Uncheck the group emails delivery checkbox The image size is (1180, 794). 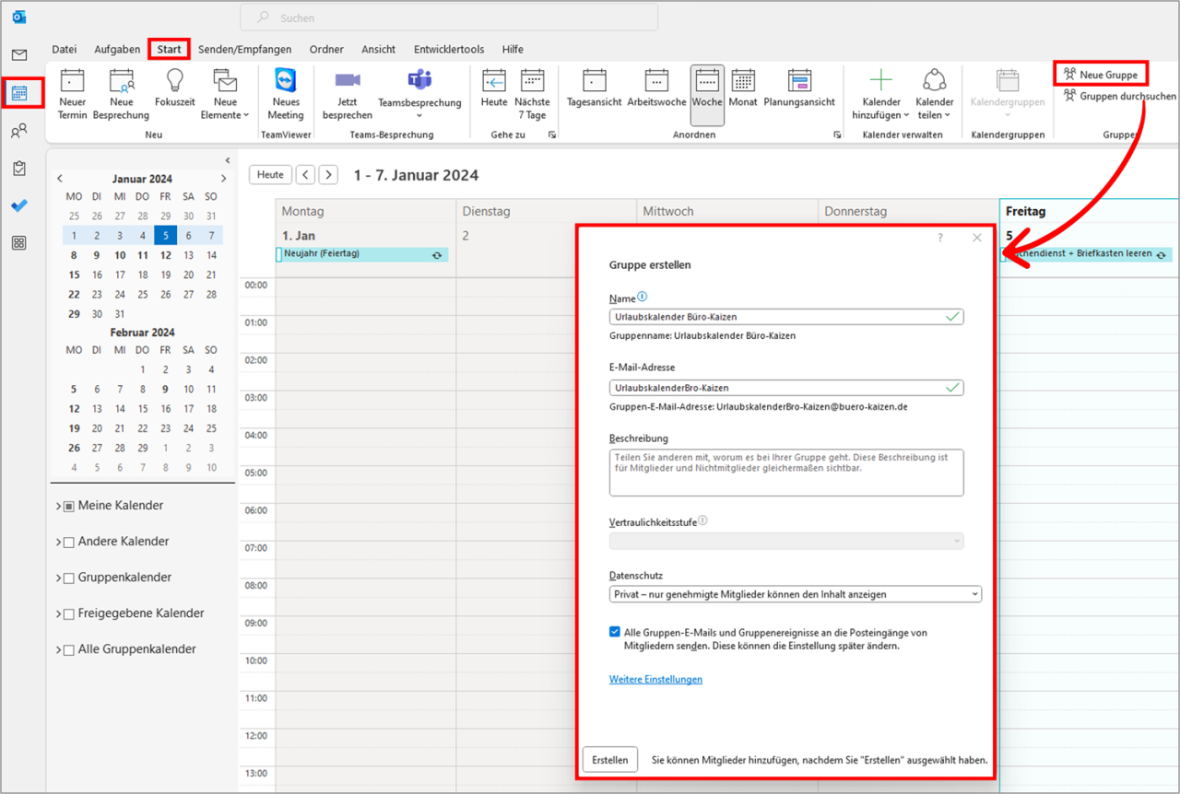[x=614, y=631]
